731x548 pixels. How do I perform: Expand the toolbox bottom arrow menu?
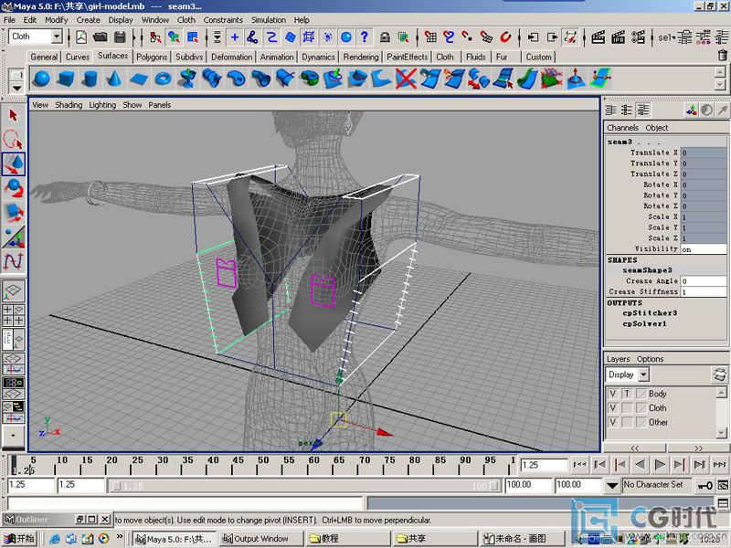coord(13,436)
